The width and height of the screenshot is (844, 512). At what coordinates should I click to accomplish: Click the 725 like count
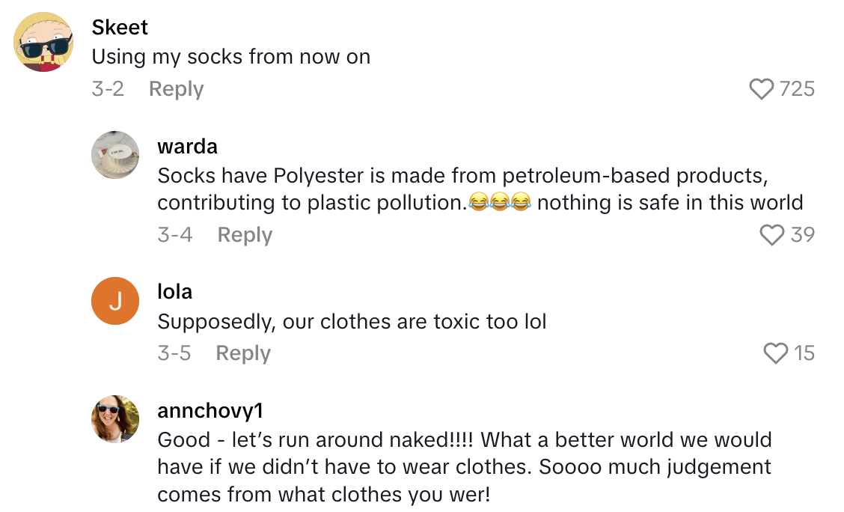click(797, 90)
